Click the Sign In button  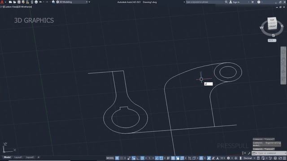pyautogui.click(x=234, y=2)
